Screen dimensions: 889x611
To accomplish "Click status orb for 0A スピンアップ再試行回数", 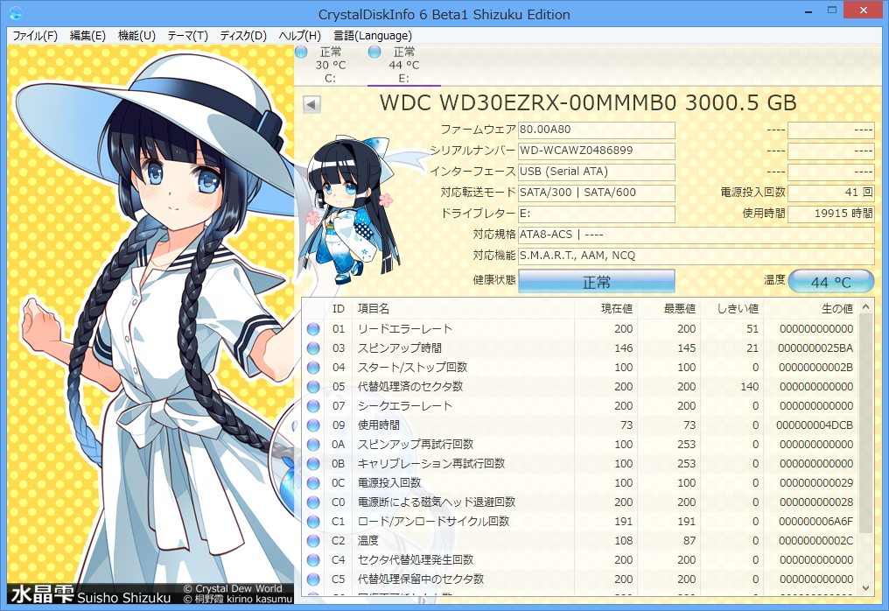I will 313,445.
